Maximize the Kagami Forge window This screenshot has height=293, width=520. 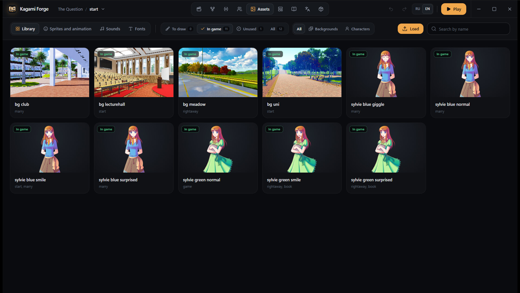pos(494,9)
